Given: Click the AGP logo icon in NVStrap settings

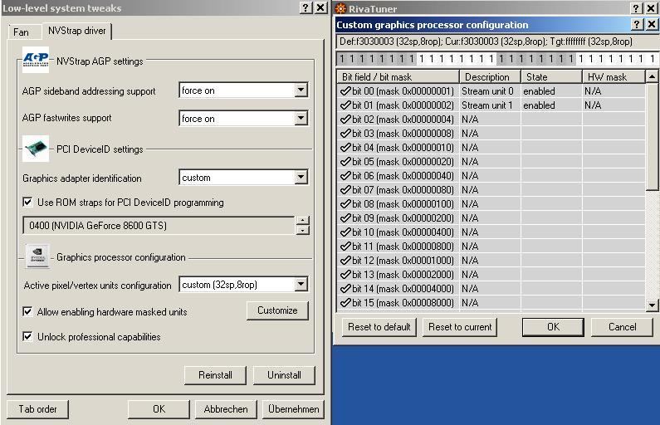Looking at the screenshot, I should tap(36, 60).
